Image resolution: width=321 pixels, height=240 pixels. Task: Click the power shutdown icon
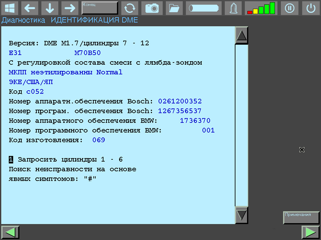pyautogui.click(x=311, y=8)
